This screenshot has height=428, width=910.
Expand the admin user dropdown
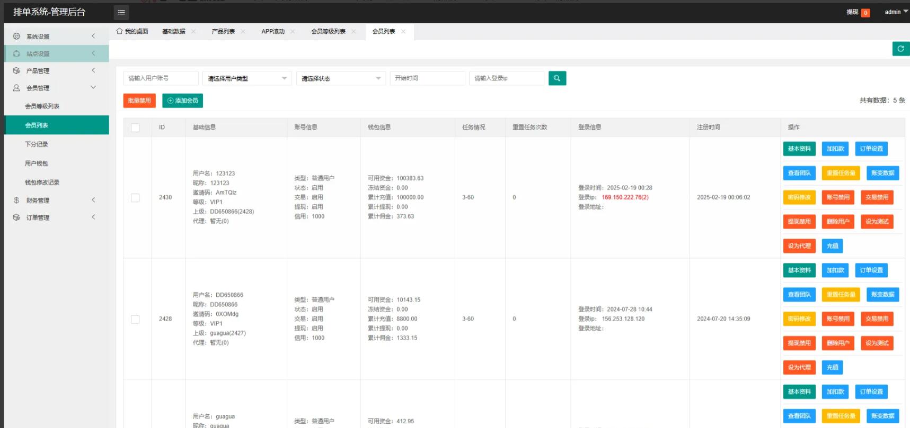pyautogui.click(x=896, y=12)
